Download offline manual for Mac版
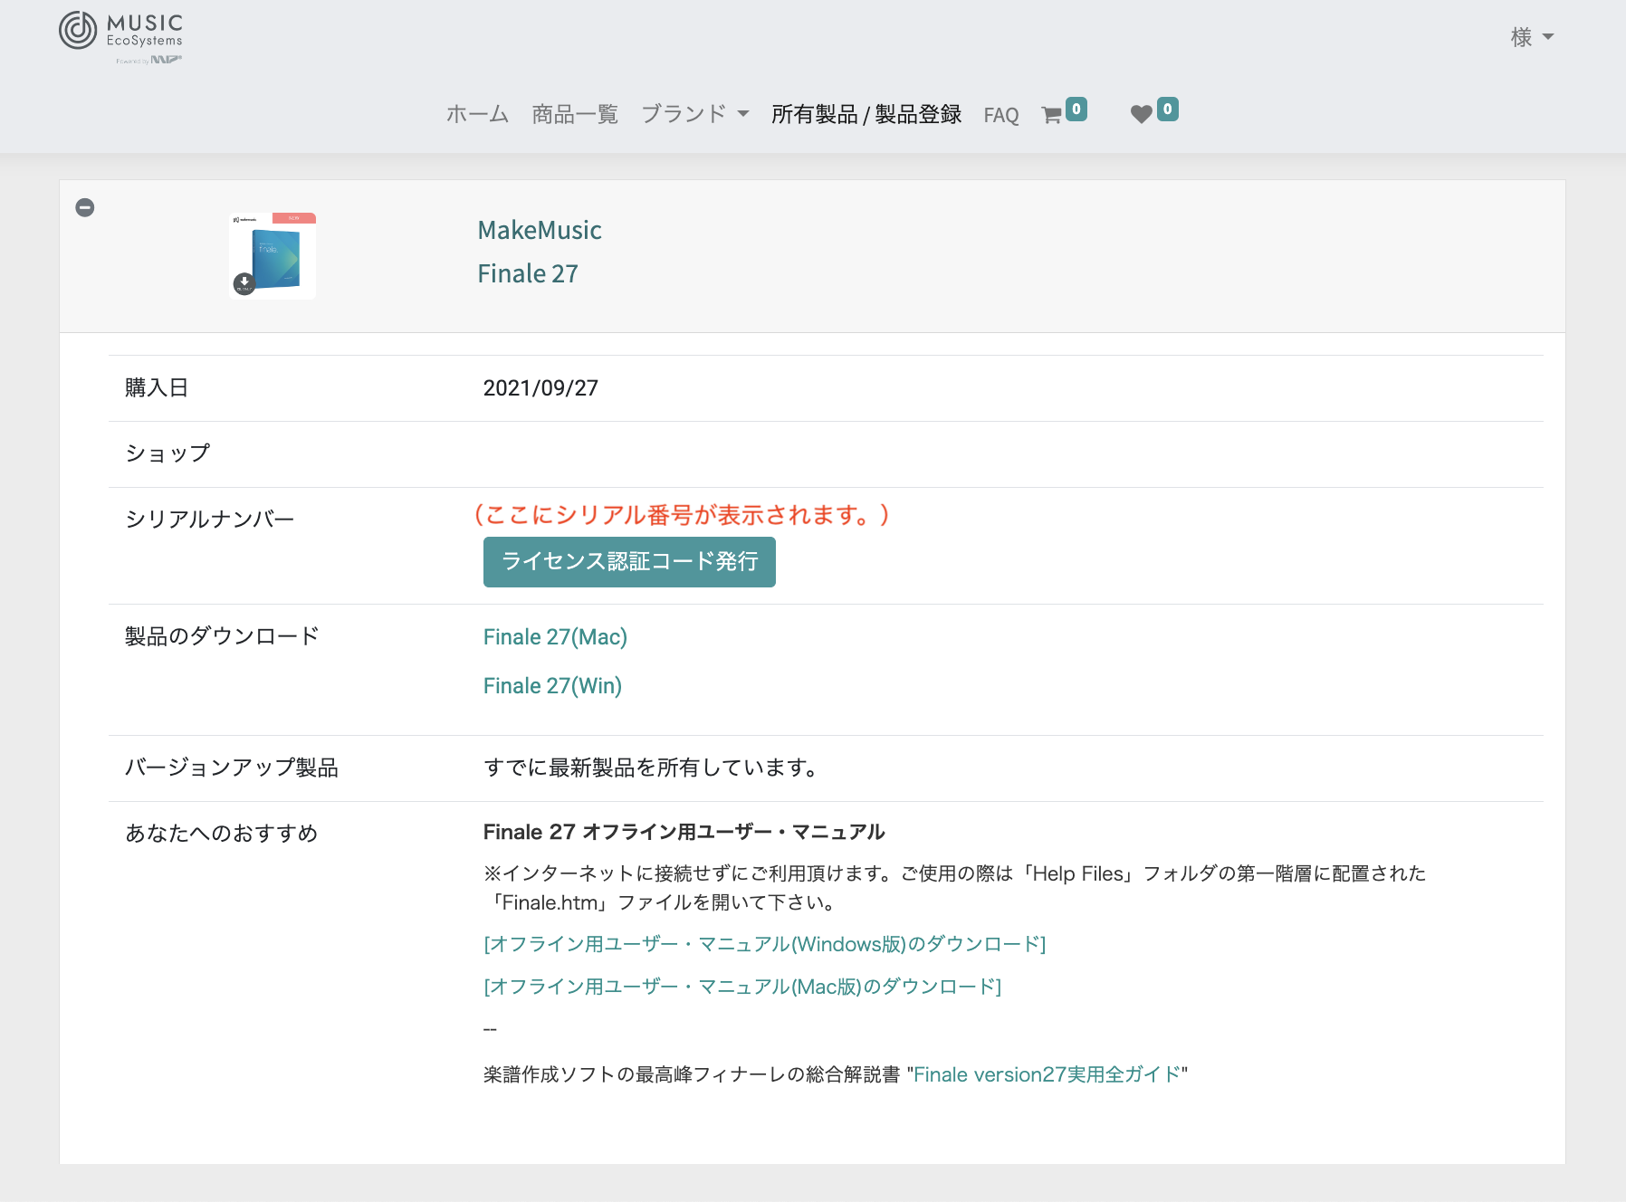This screenshot has height=1202, width=1626. pyautogui.click(x=742, y=987)
